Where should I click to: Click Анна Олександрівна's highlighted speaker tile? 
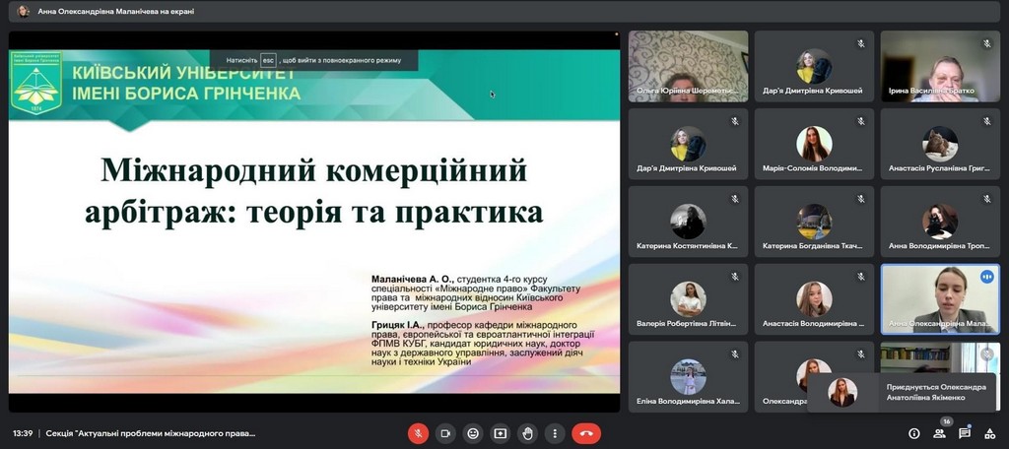939,299
